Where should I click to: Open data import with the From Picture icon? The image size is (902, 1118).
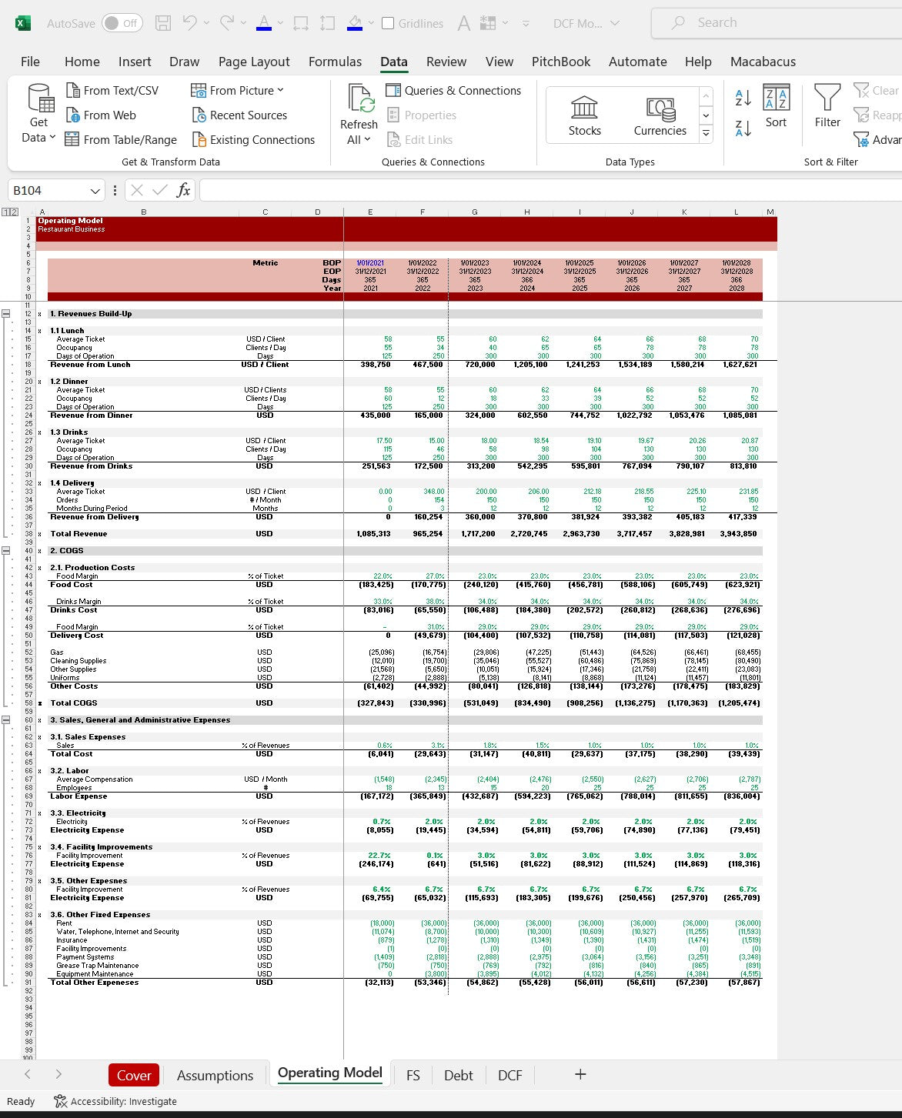point(199,90)
